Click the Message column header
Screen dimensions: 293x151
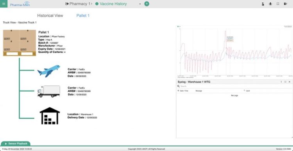(x=198, y=91)
